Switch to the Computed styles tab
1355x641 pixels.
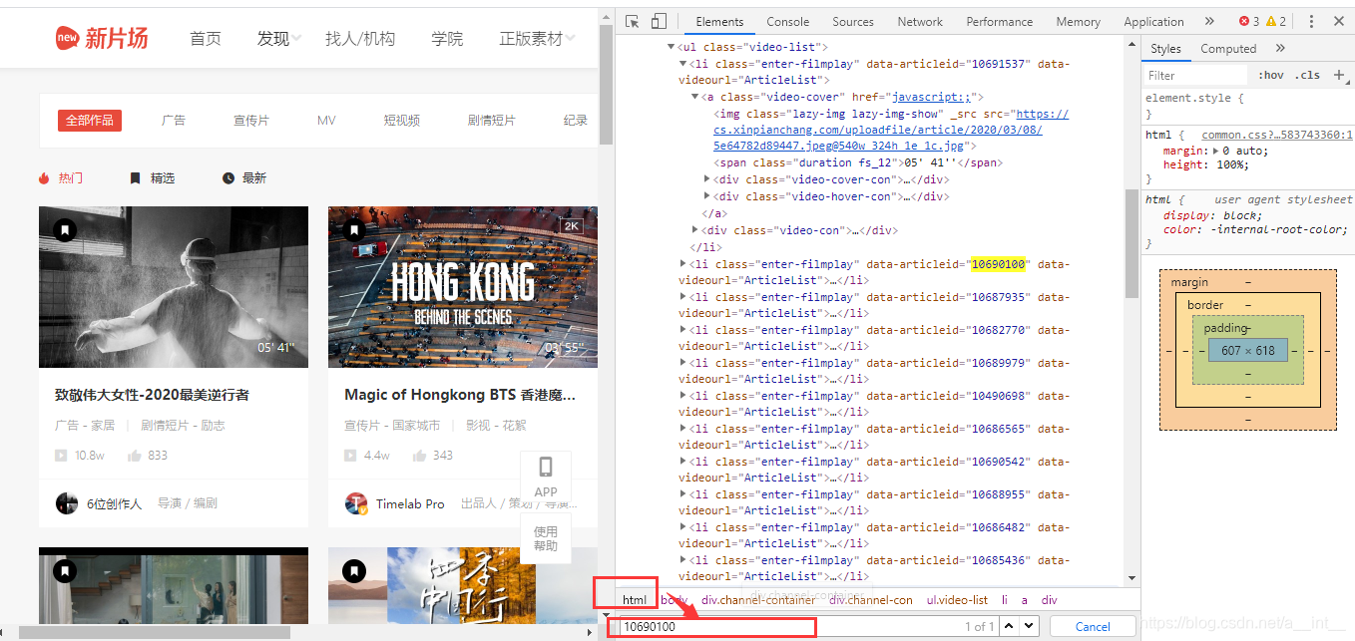click(1228, 48)
